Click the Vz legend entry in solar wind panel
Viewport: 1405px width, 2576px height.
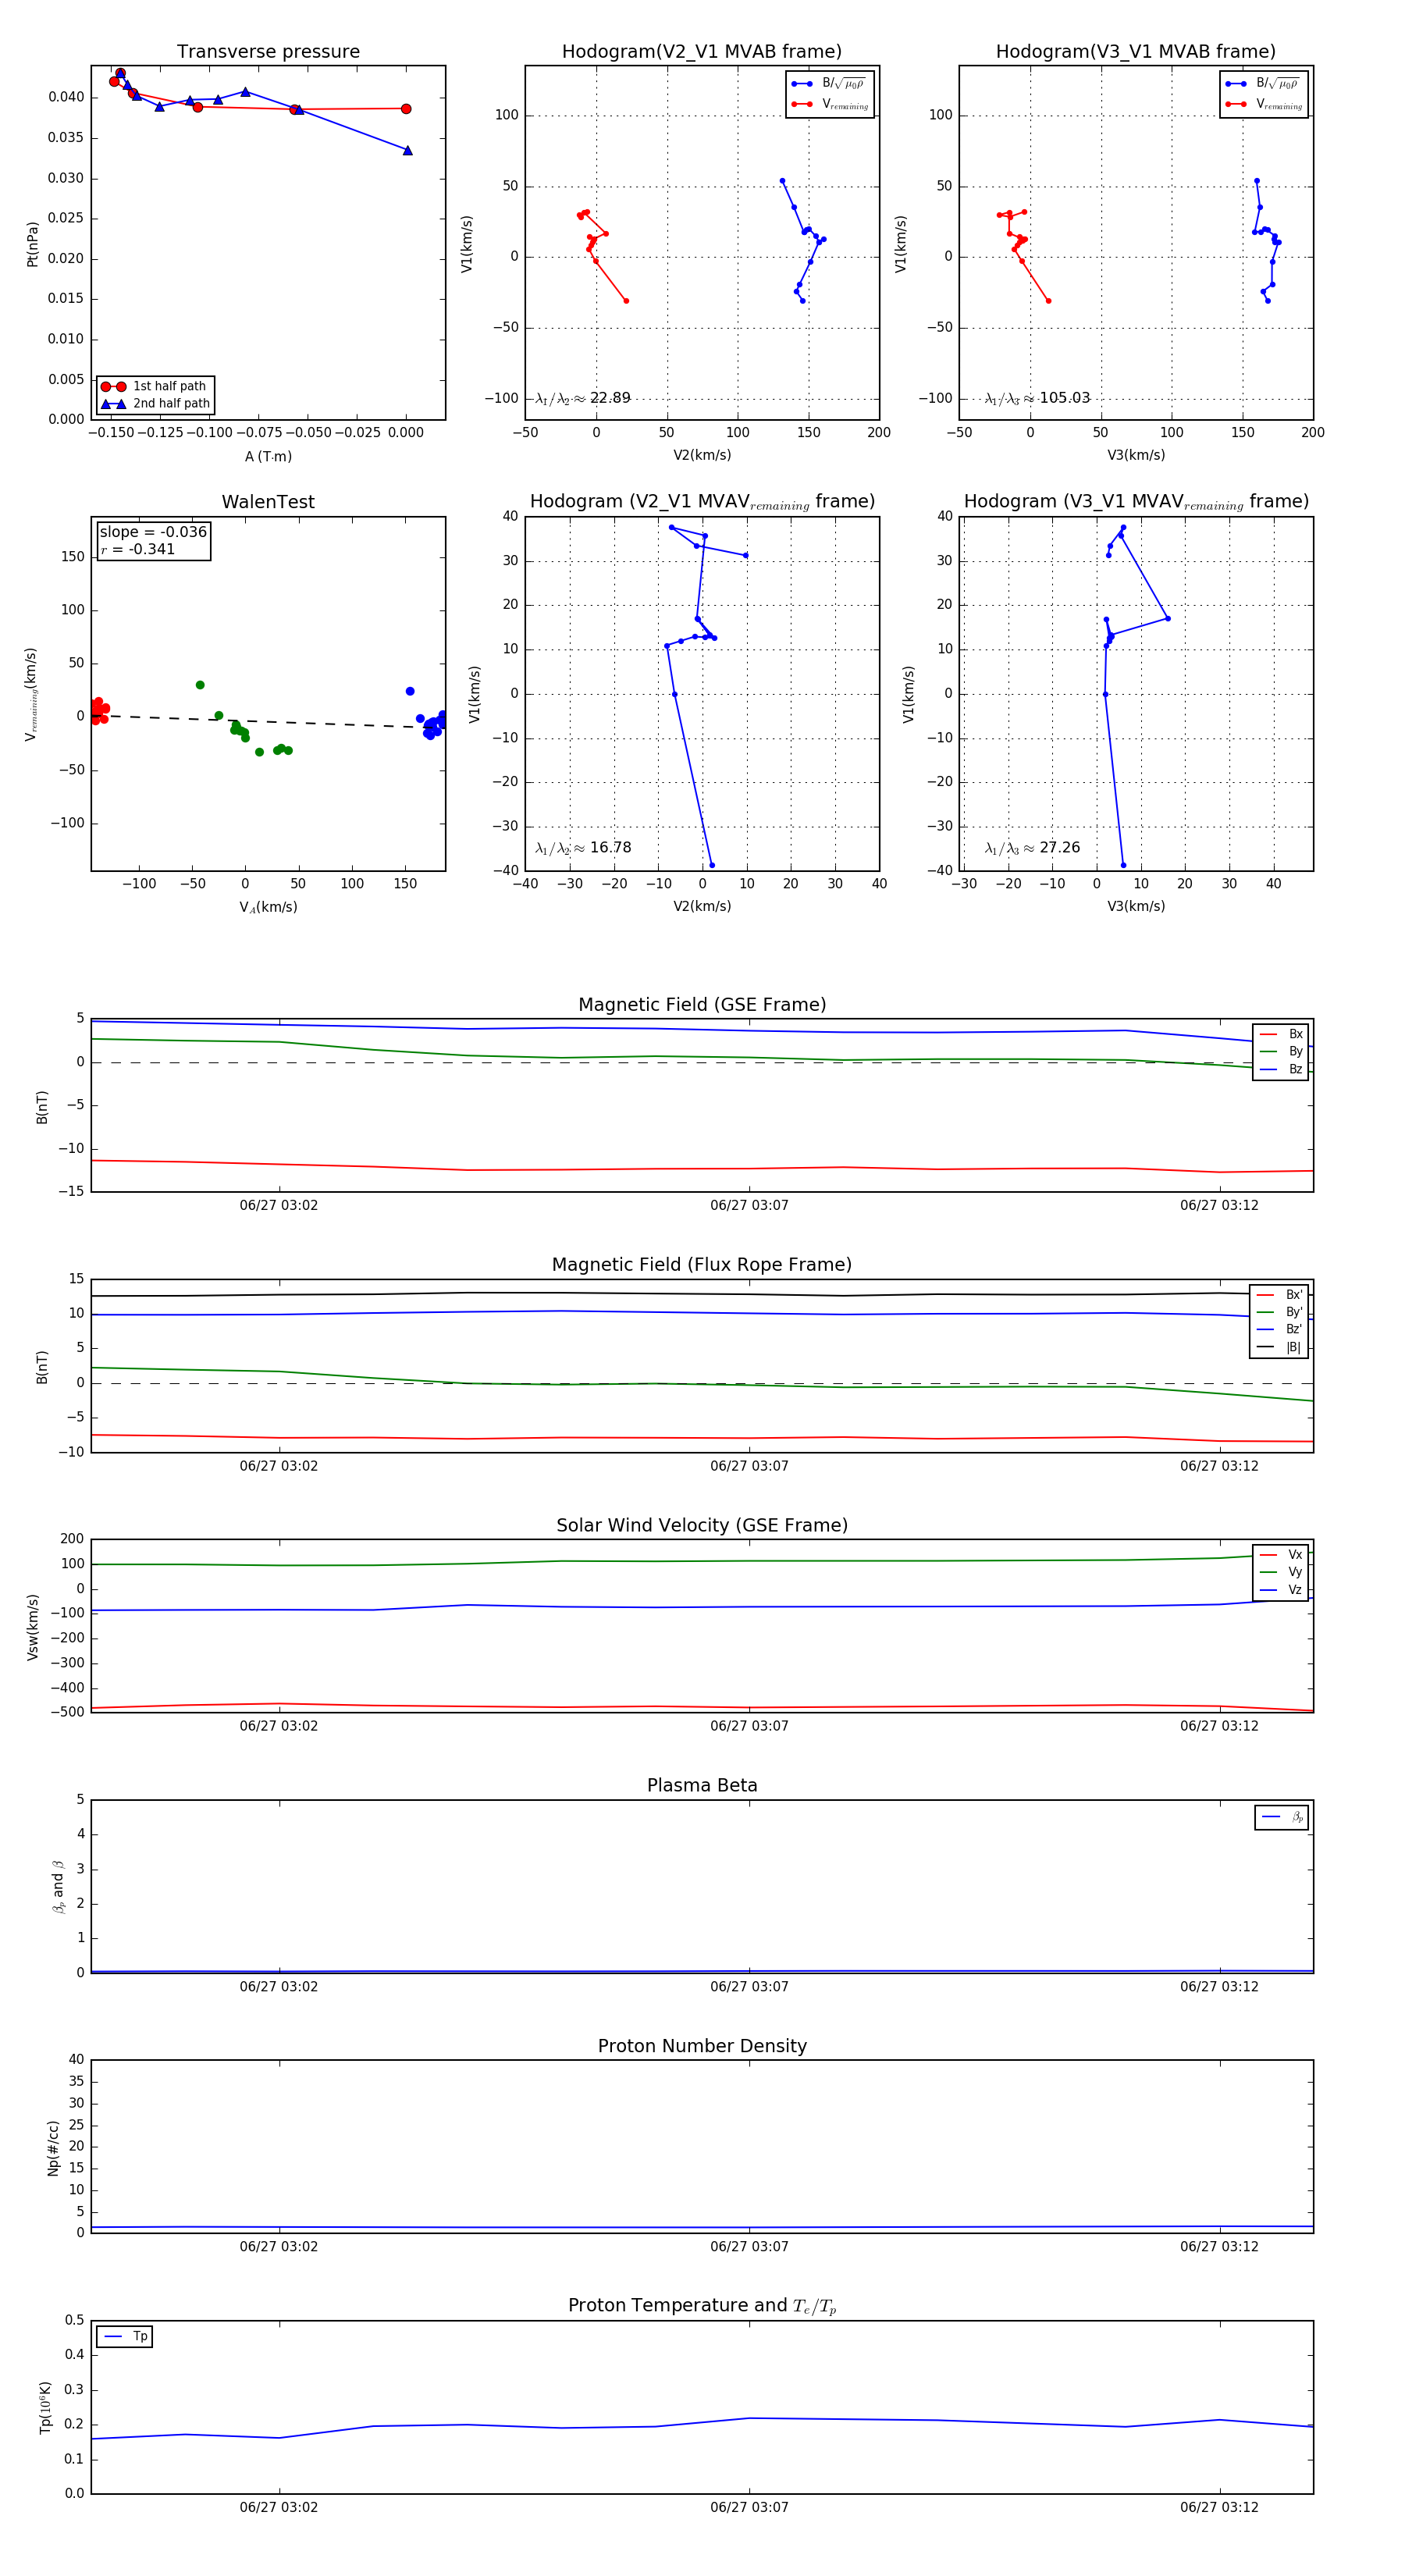tap(1281, 1589)
